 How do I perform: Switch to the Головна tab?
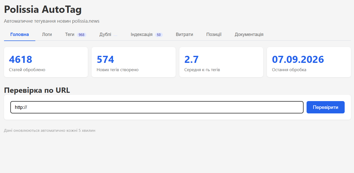tap(20, 34)
